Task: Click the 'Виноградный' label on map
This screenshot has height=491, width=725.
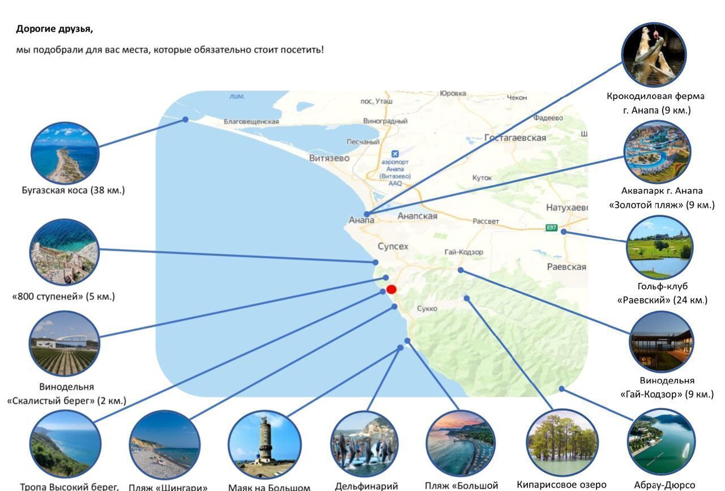Action: click(385, 121)
